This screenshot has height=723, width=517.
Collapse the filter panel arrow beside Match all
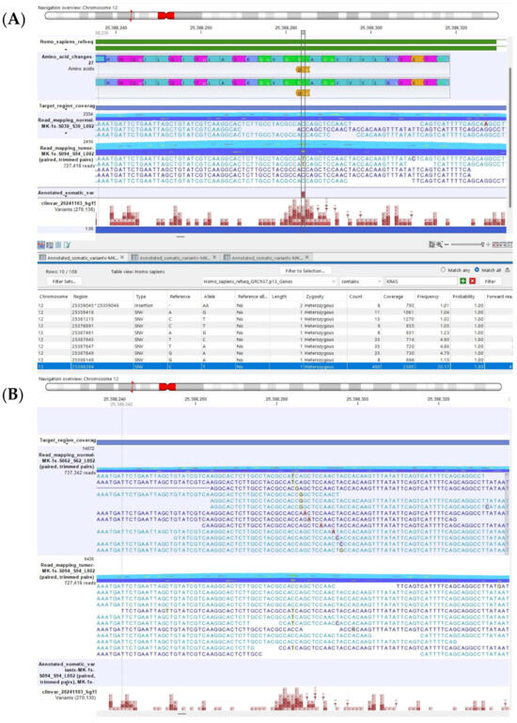click(x=508, y=270)
